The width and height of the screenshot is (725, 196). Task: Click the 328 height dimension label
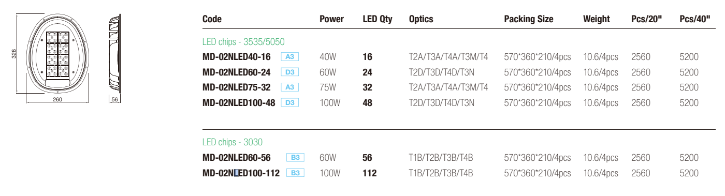(x=15, y=54)
